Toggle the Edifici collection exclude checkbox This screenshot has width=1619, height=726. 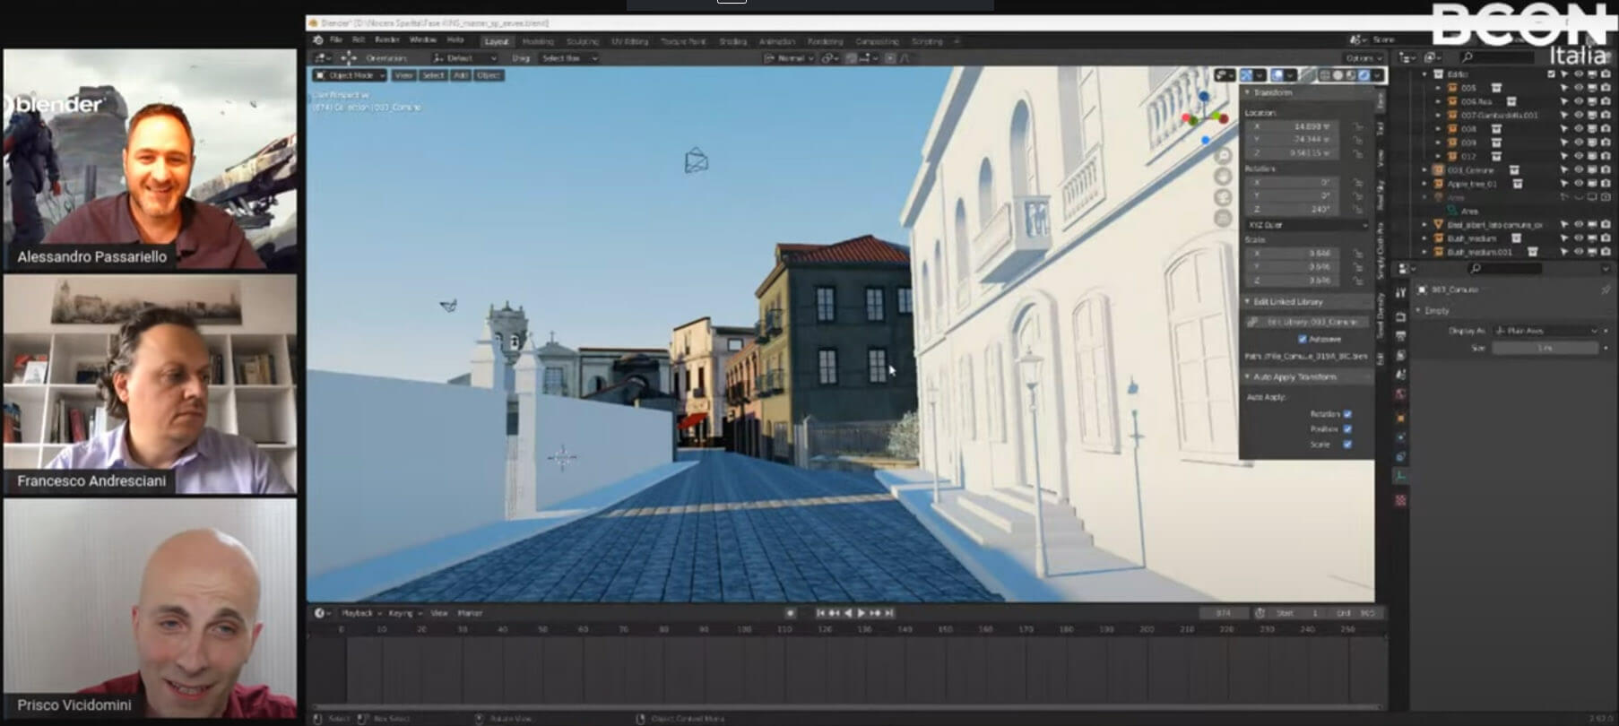[1551, 74]
